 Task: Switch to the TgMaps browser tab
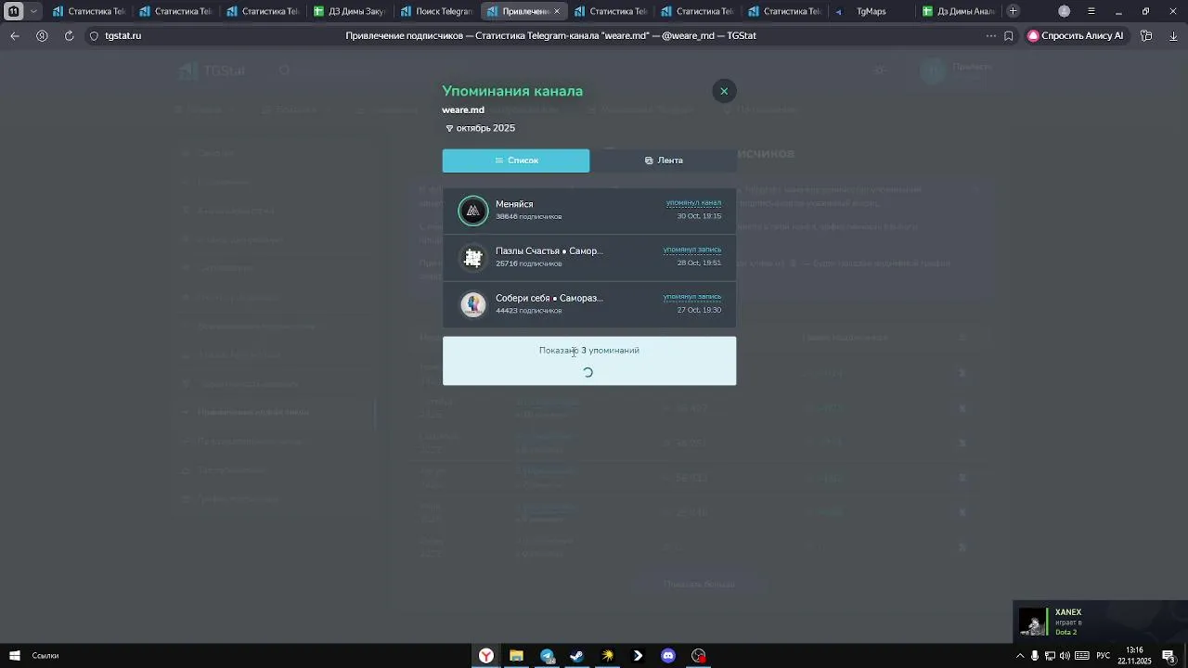871,11
